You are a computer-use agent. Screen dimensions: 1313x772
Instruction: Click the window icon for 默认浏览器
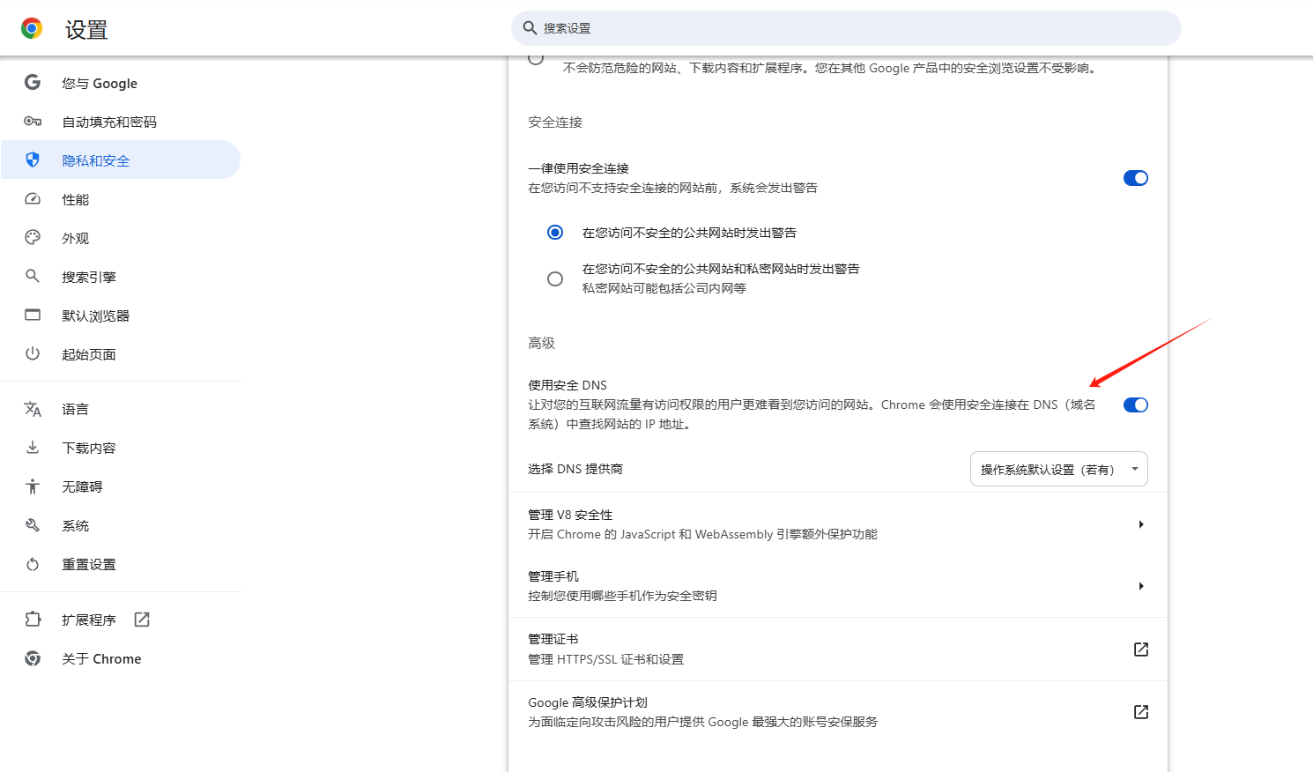[33, 315]
